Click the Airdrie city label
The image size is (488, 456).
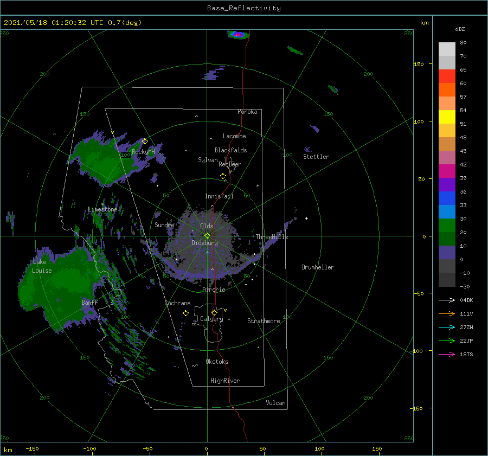point(214,290)
